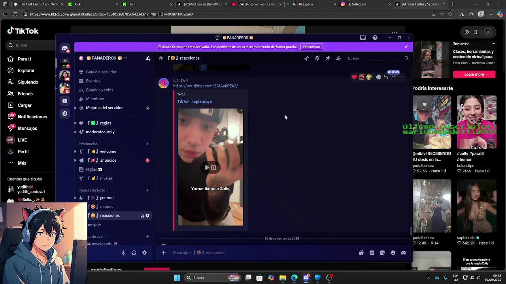Open Discord user settings gear
Viewport: 506px width, 284px height.
144,253
